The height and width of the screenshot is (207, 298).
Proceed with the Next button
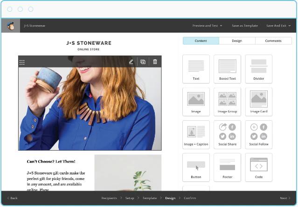[x=285, y=198]
